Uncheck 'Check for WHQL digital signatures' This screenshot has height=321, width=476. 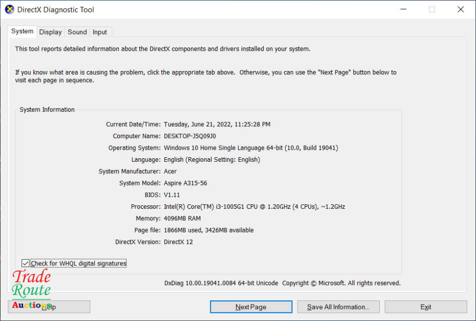[26, 263]
